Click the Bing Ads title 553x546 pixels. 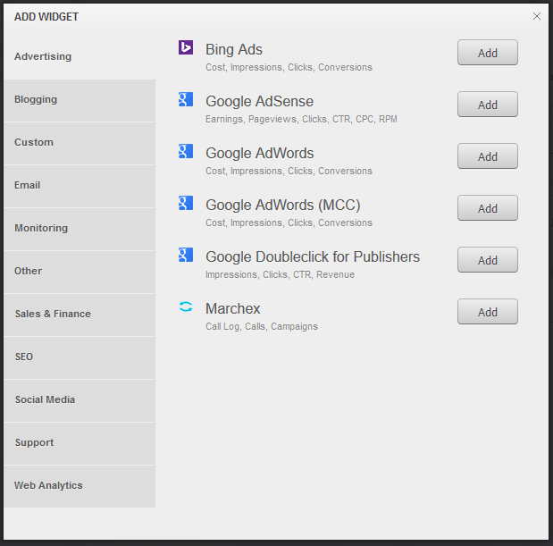[x=234, y=50]
